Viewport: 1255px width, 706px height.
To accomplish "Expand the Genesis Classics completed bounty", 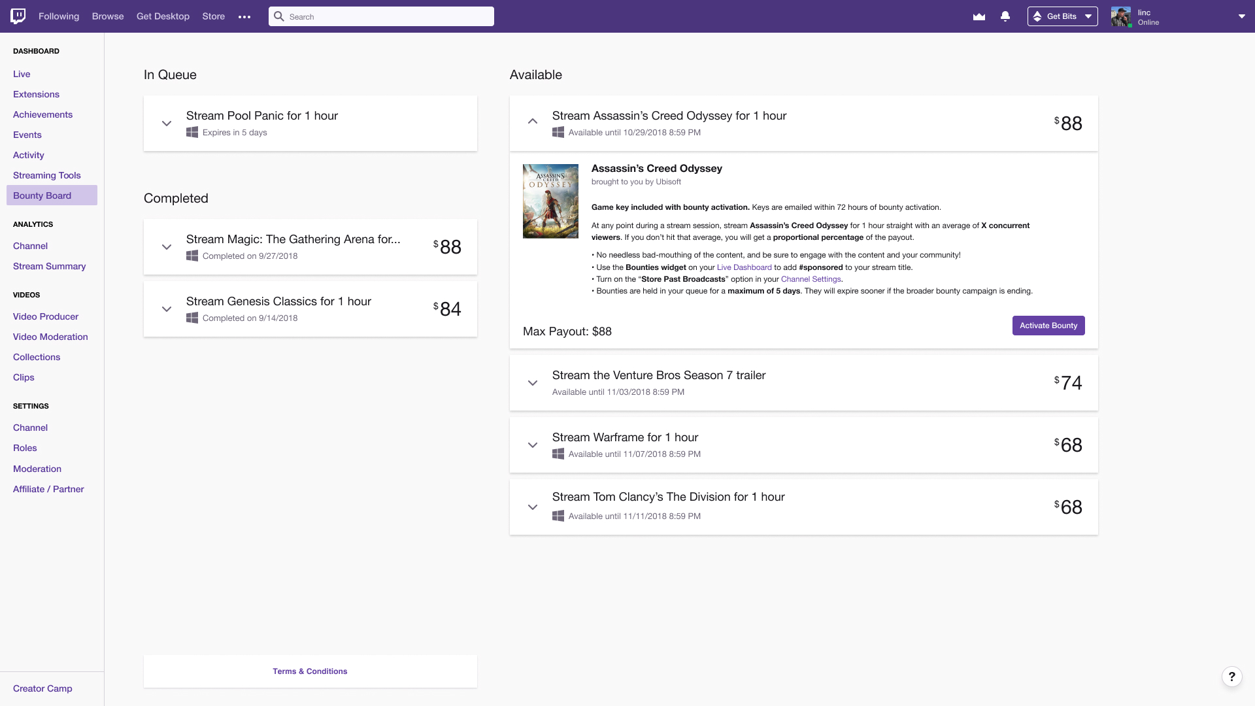I will [x=167, y=309].
